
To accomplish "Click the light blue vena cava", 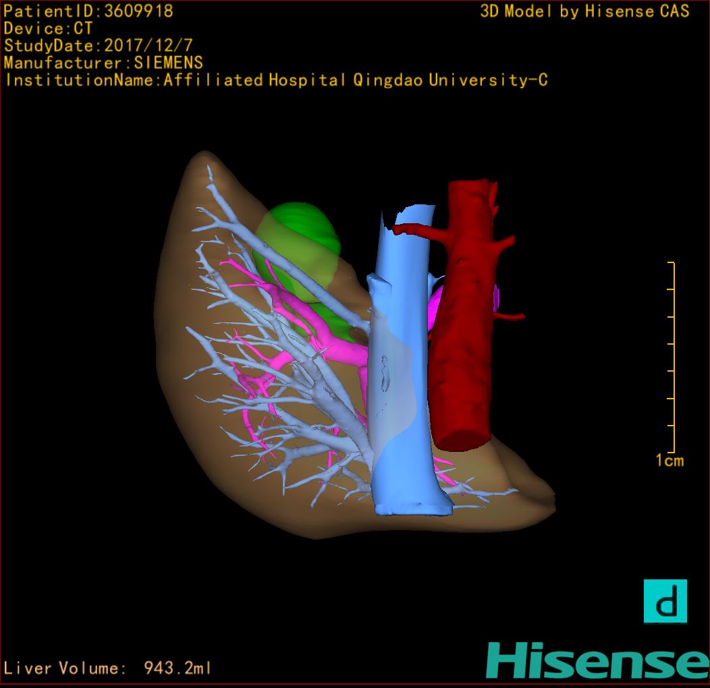I will 403,362.
